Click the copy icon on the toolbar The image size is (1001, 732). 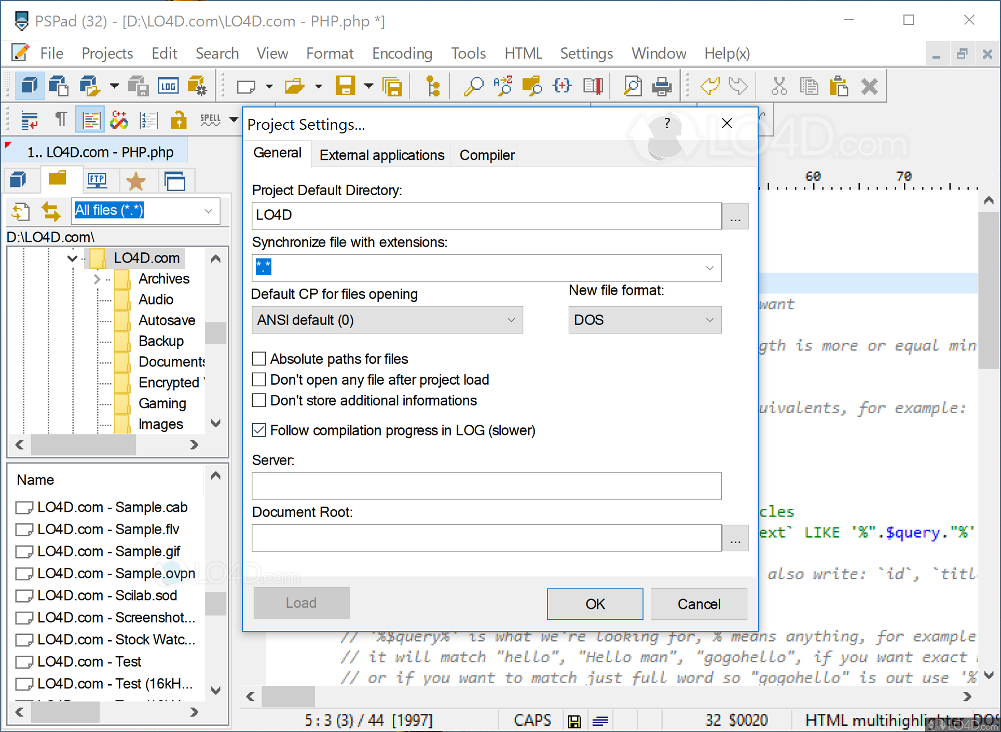(809, 86)
